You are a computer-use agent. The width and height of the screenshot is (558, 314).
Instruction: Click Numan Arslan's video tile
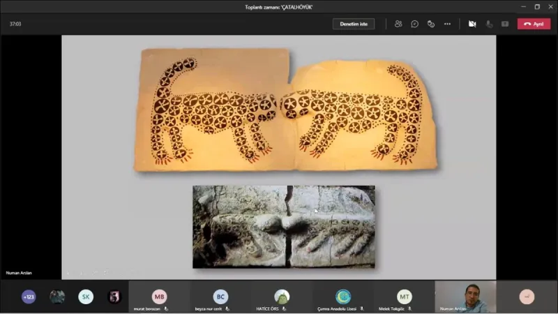465,297
